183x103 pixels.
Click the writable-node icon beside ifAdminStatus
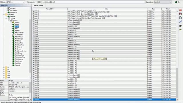point(13,35)
